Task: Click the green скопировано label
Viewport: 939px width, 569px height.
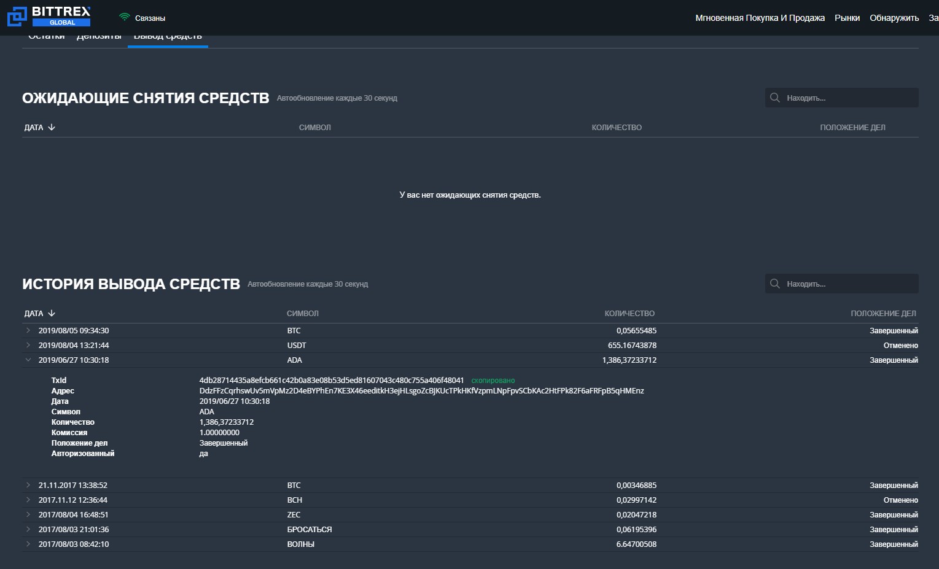Action: [493, 381]
